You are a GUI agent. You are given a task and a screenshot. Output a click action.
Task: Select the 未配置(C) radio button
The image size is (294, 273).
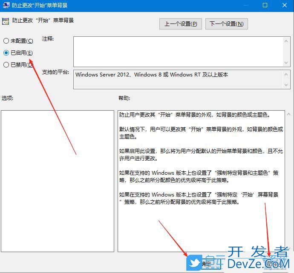click(x=6, y=41)
